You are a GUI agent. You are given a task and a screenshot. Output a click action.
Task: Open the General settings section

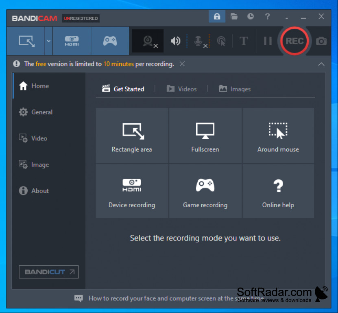49,112
